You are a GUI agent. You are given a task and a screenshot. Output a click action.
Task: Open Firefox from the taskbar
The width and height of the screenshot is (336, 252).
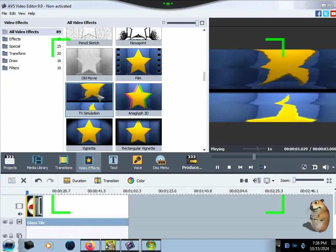tap(90, 245)
